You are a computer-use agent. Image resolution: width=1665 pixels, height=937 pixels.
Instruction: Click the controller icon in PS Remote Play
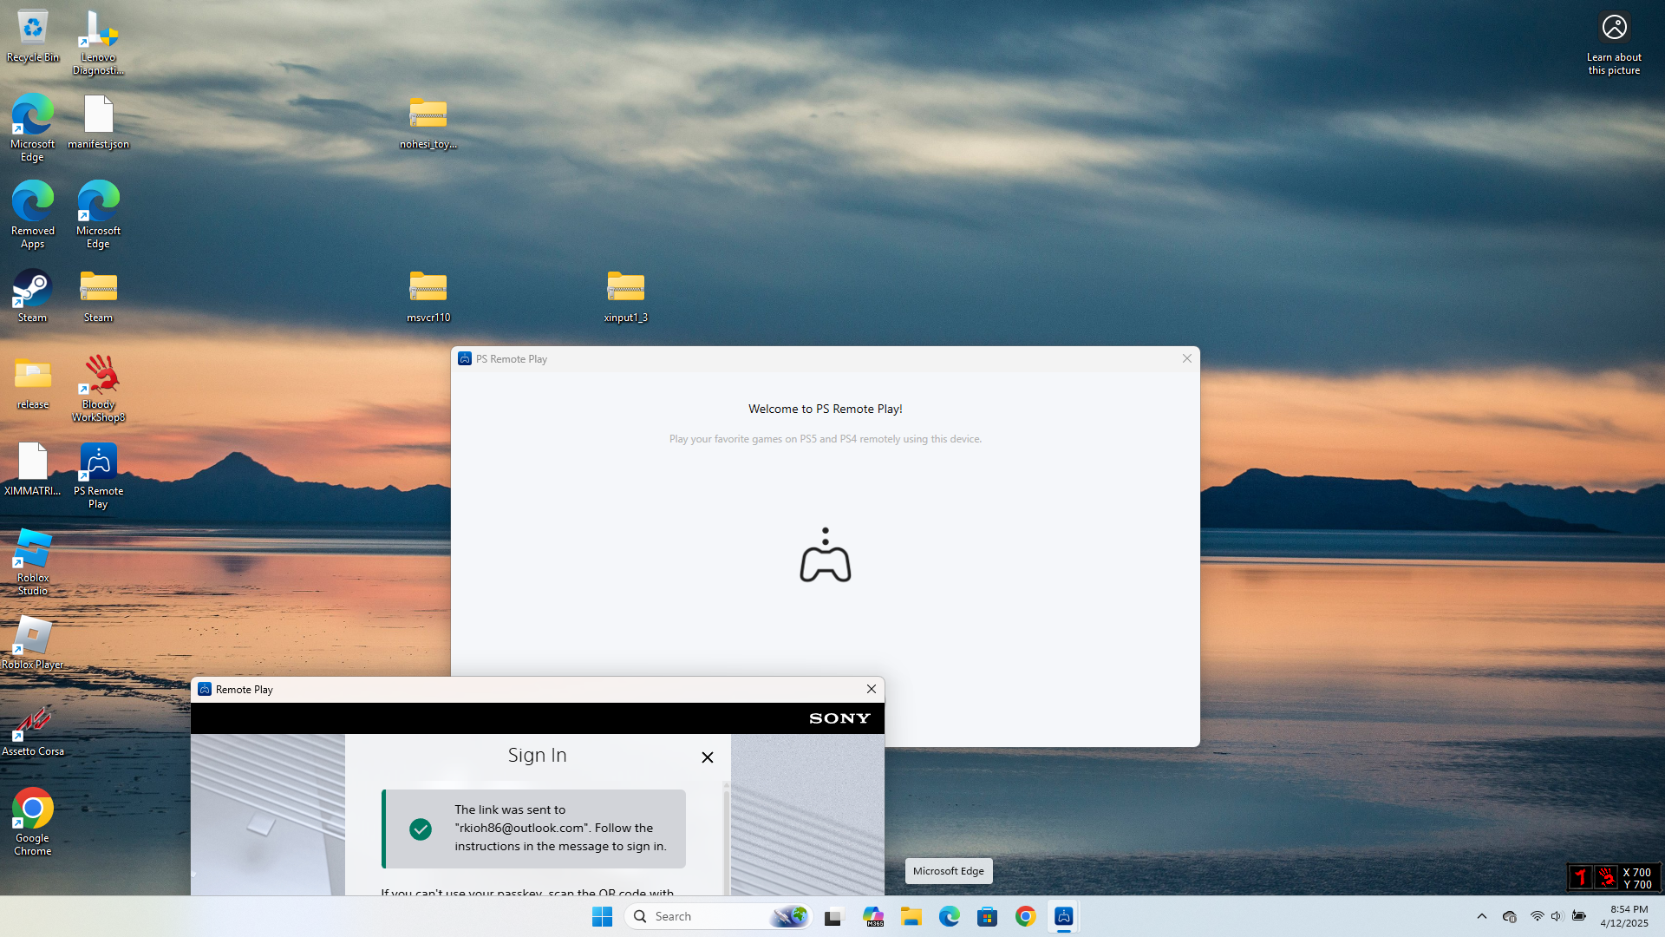click(x=826, y=555)
